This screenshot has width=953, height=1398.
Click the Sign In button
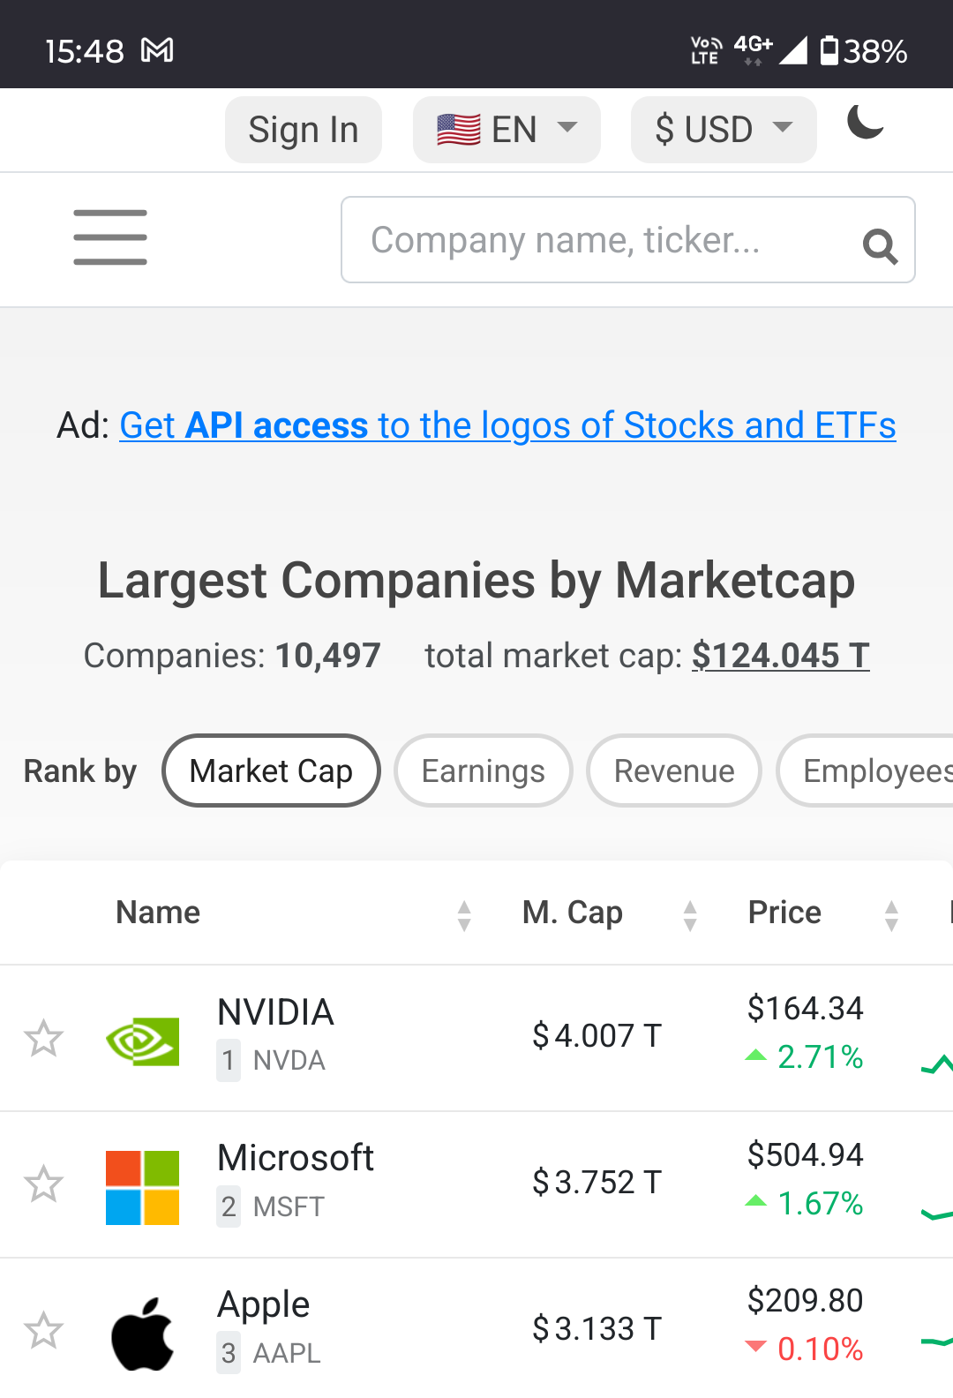click(x=304, y=130)
